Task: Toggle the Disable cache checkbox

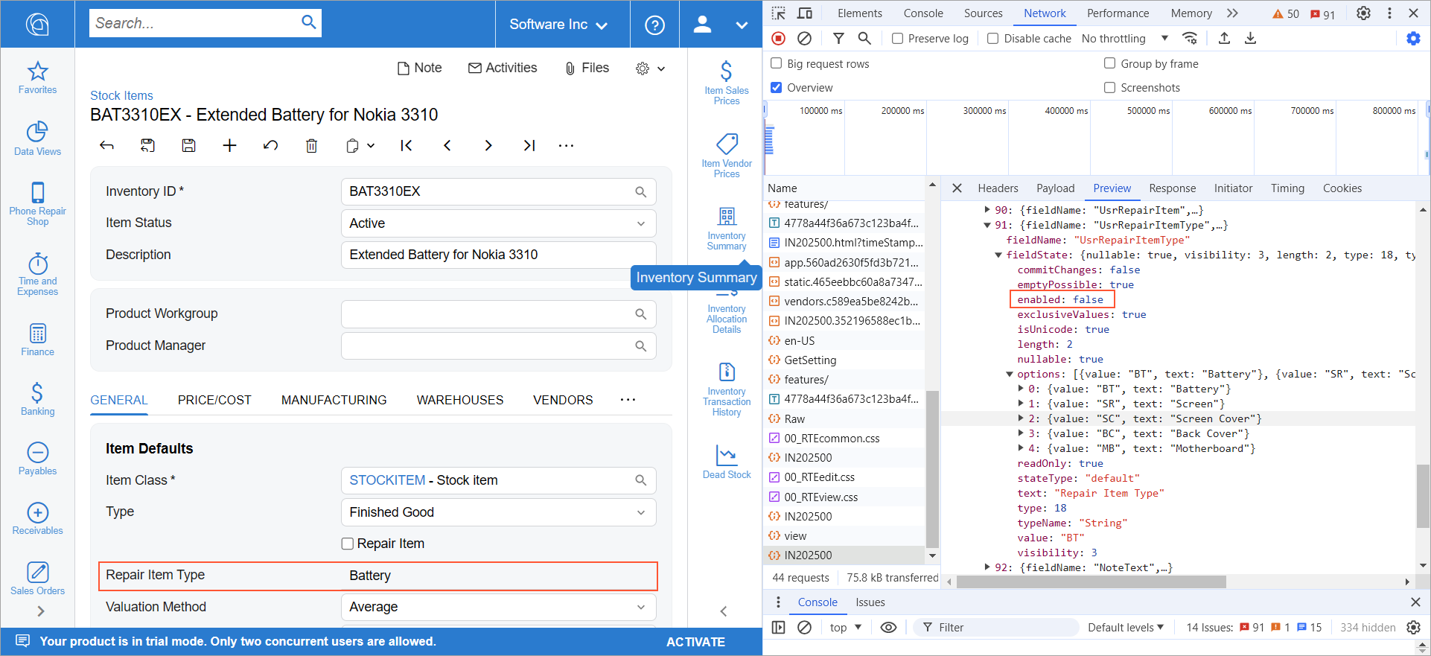Action: (992, 39)
